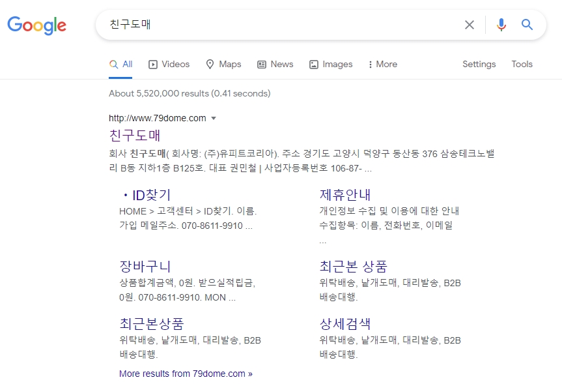Expand the More menu
The width and height of the screenshot is (562, 384).
(x=383, y=65)
